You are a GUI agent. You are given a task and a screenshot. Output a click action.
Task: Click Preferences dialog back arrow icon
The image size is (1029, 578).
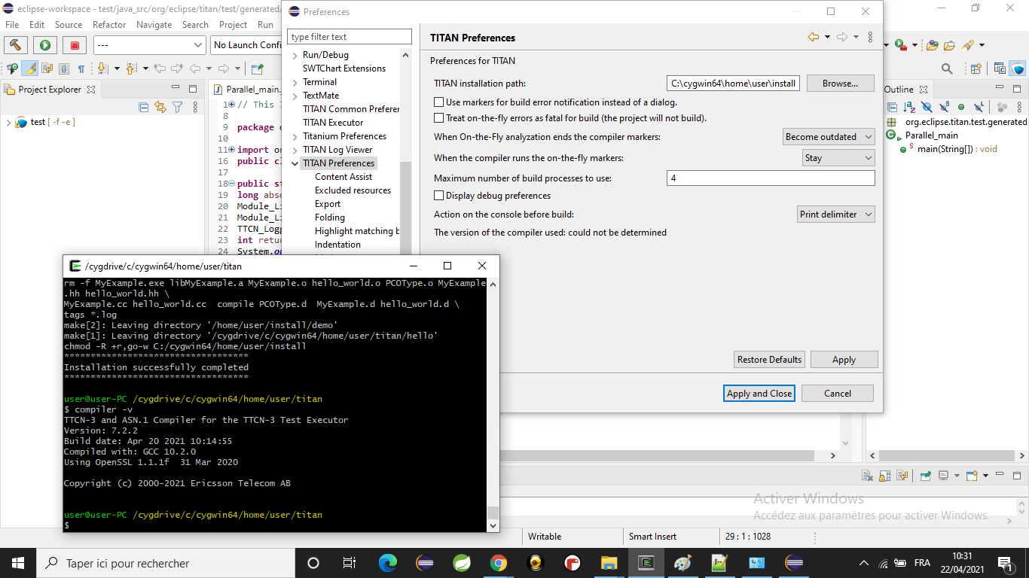tap(814, 38)
